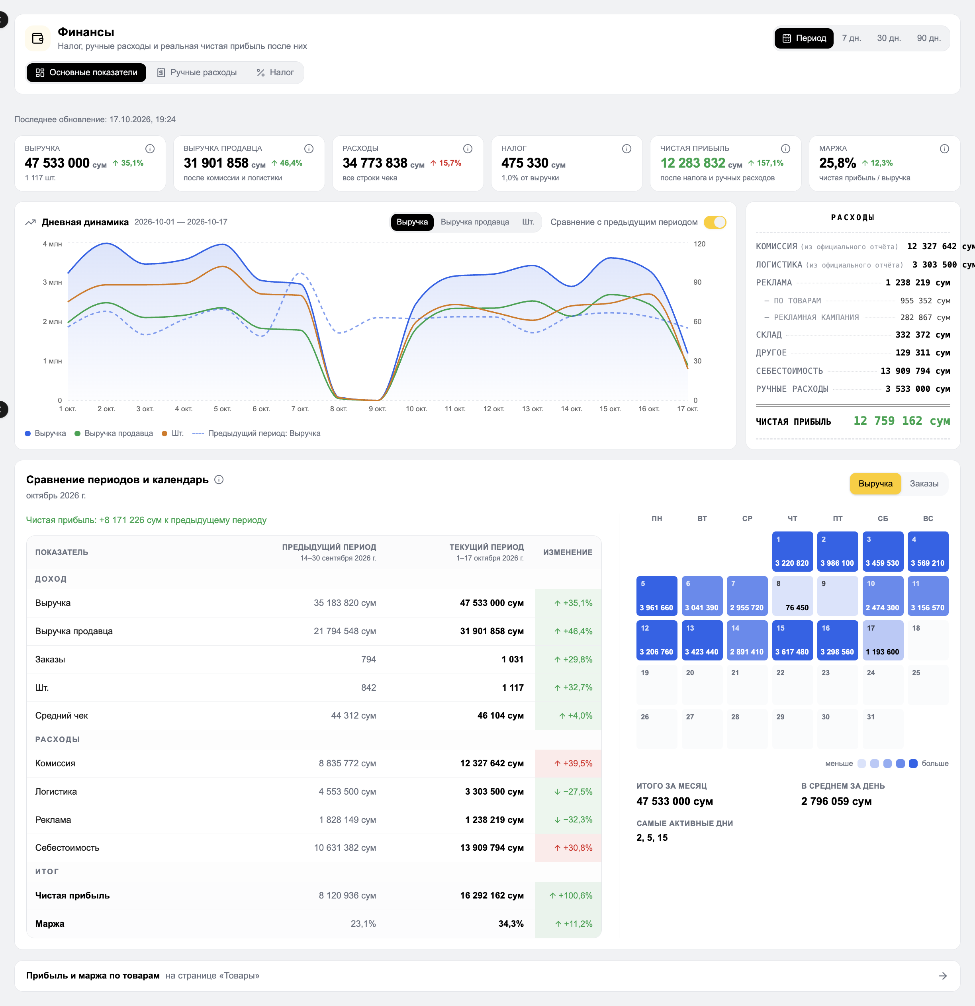975x1006 pixels.
Task: Click the lightest legend swatch near меньше
Action: click(x=861, y=764)
